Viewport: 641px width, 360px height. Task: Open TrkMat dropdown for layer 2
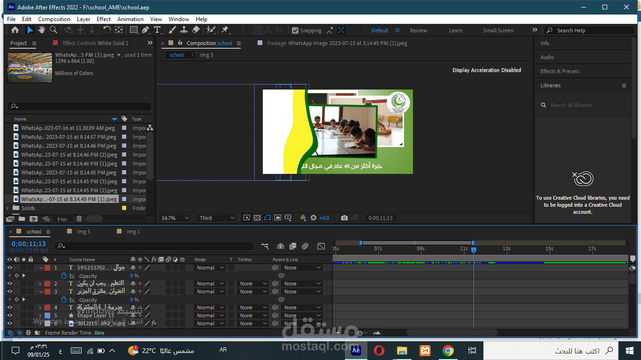tap(253, 284)
